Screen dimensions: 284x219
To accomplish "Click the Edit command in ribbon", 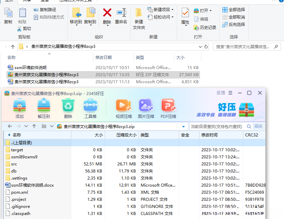I will pos(201,19).
